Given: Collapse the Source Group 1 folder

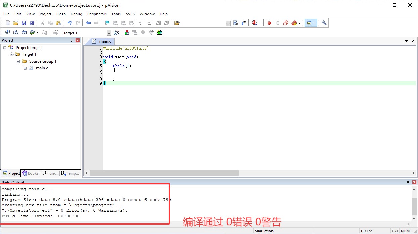Looking at the screenshot, I should [18, 61].
